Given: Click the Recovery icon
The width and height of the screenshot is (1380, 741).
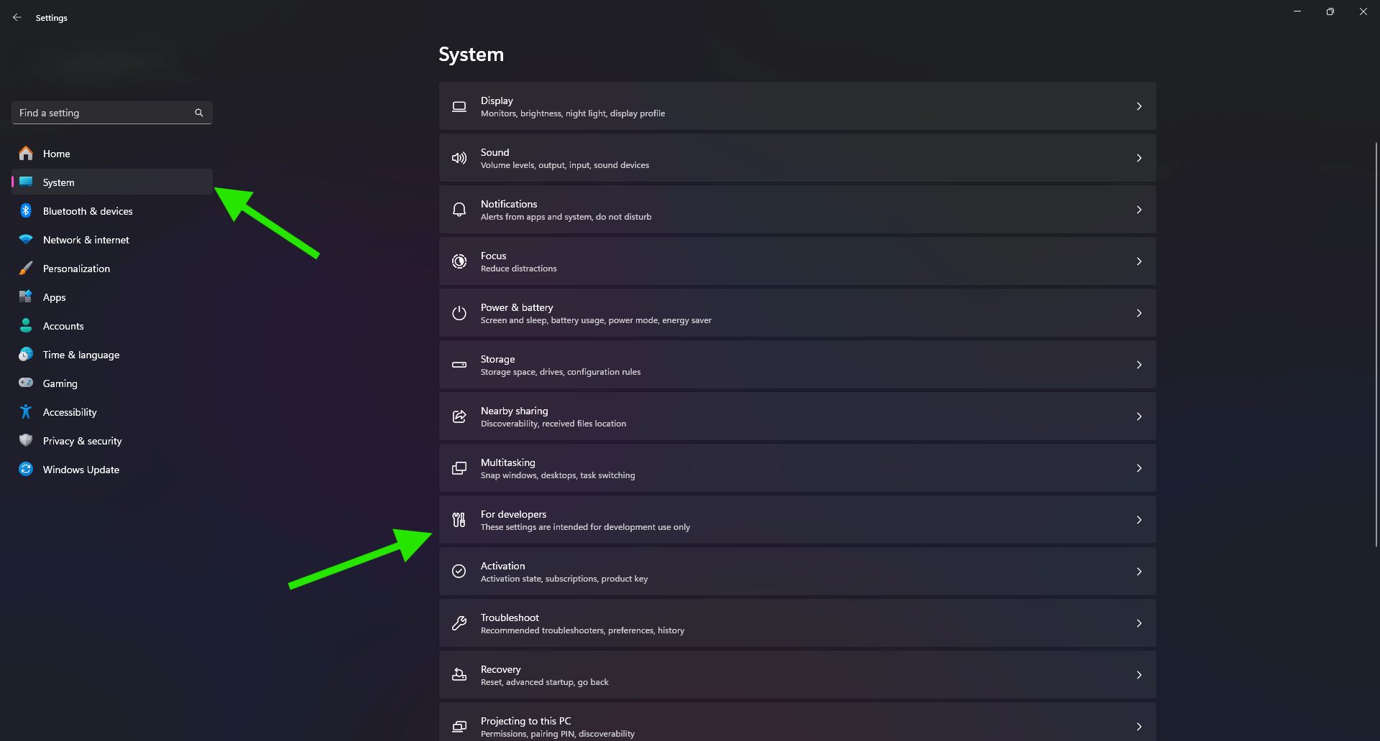Looking at the screenshot, I should [459, 675].
